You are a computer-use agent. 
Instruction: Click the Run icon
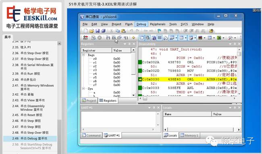[x=94, y=38]
